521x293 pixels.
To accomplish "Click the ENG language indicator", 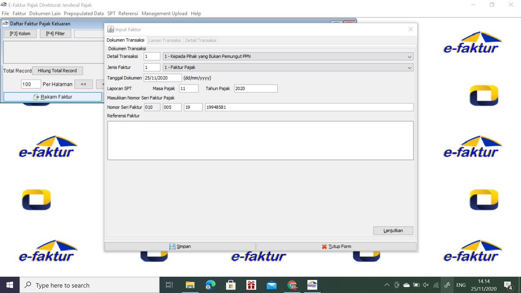I will click(461, 285).
